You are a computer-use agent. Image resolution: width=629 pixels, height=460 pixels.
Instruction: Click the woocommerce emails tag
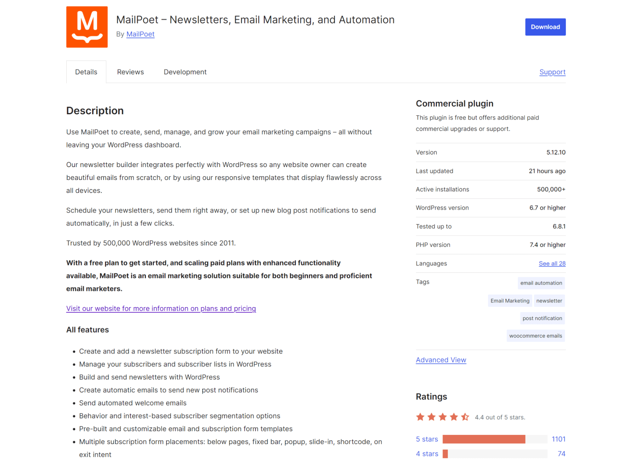(x=536, y=336)
